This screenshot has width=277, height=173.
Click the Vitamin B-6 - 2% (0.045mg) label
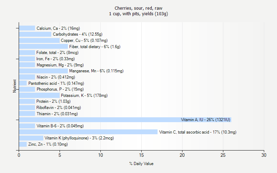point(60,126)
